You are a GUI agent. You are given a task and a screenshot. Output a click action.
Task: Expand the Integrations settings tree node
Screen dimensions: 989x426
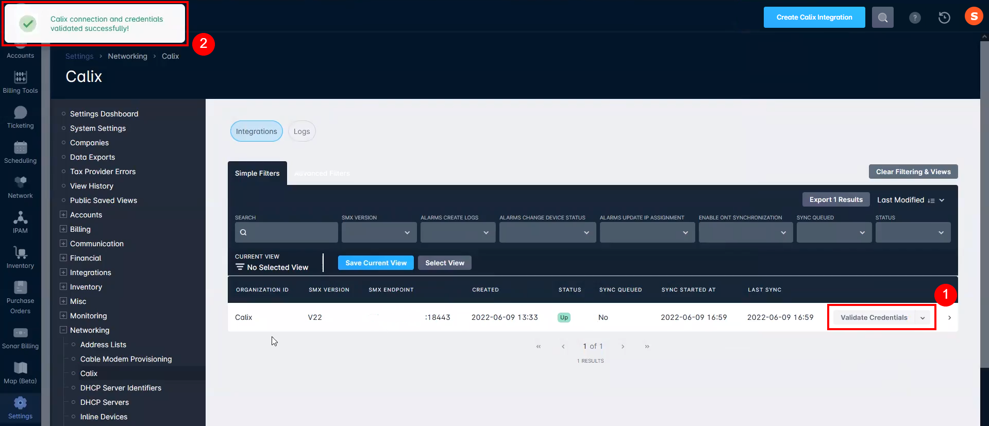(x=63, y=272)
